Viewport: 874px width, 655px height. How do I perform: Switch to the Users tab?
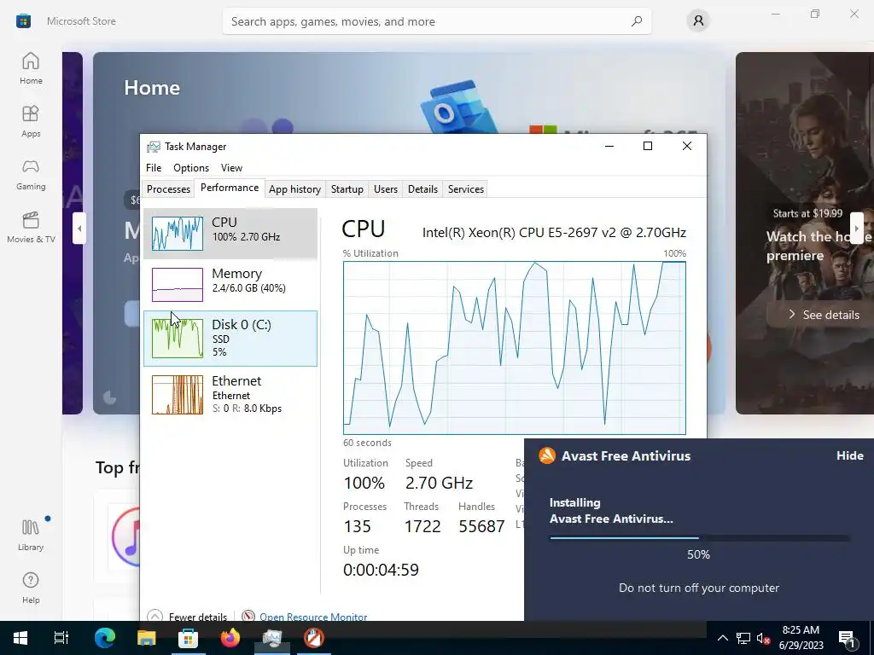386,188
